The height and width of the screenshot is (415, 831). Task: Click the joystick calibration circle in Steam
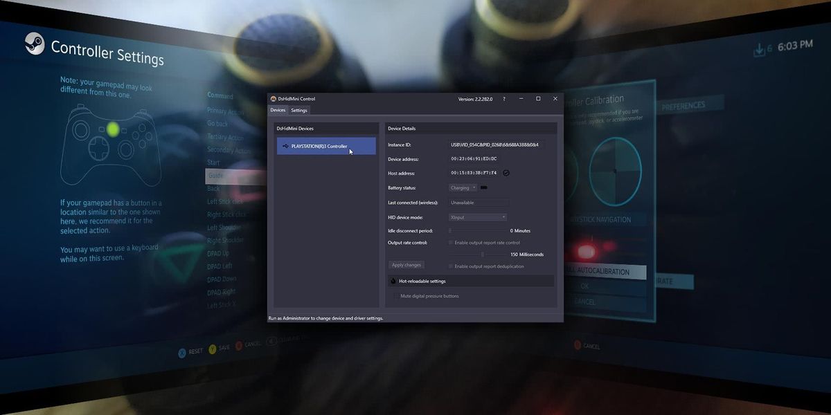614,171
